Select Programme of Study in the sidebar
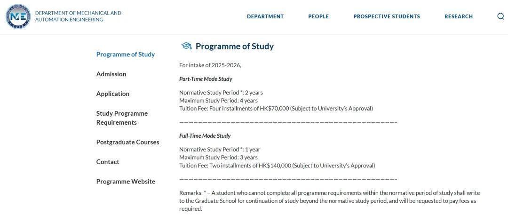 [x=126, y=54]
